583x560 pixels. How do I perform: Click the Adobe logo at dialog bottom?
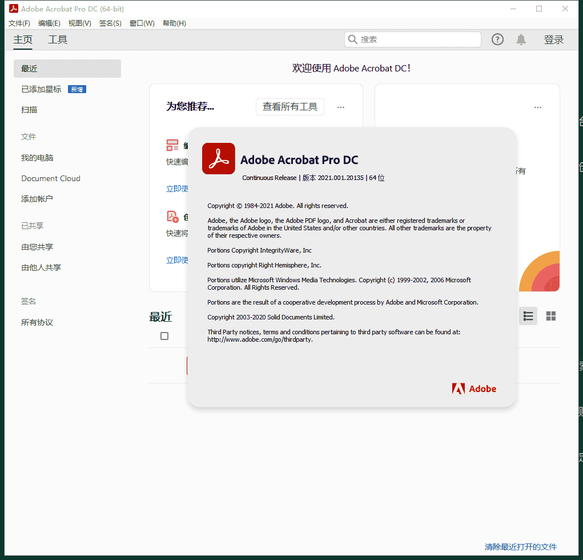[474, 389]
